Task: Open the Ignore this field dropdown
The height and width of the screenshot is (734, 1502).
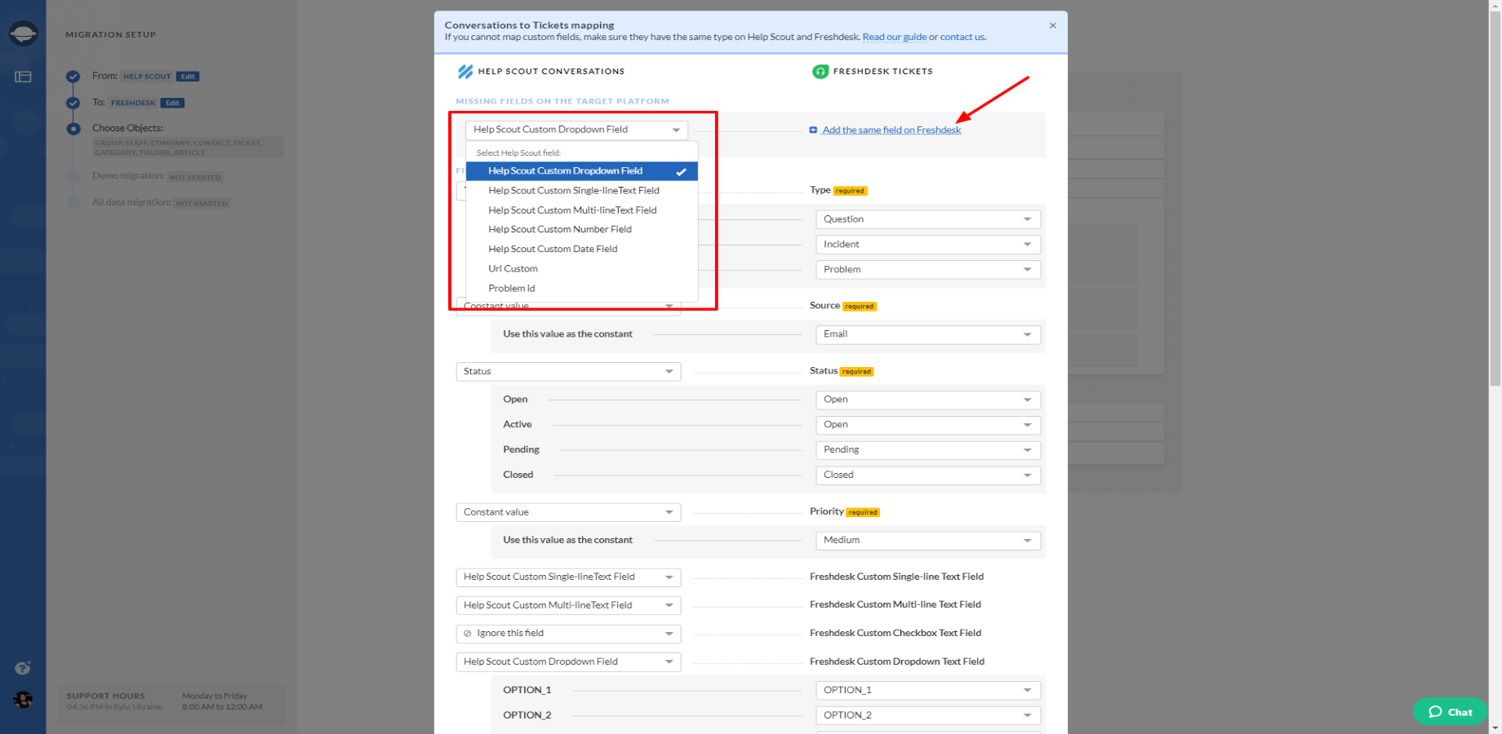Action: click(x=568, y=634)
